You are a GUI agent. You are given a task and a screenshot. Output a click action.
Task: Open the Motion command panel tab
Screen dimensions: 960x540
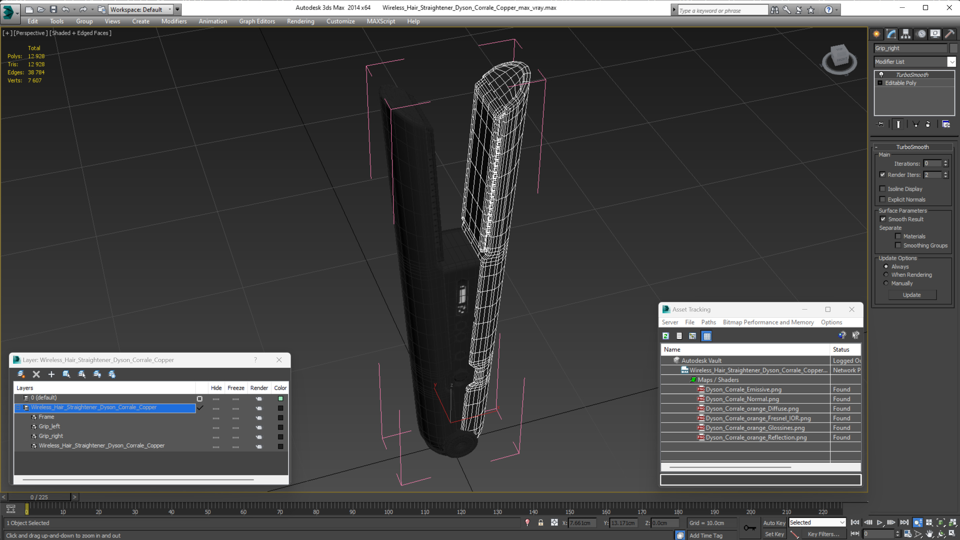pos(921,34)
